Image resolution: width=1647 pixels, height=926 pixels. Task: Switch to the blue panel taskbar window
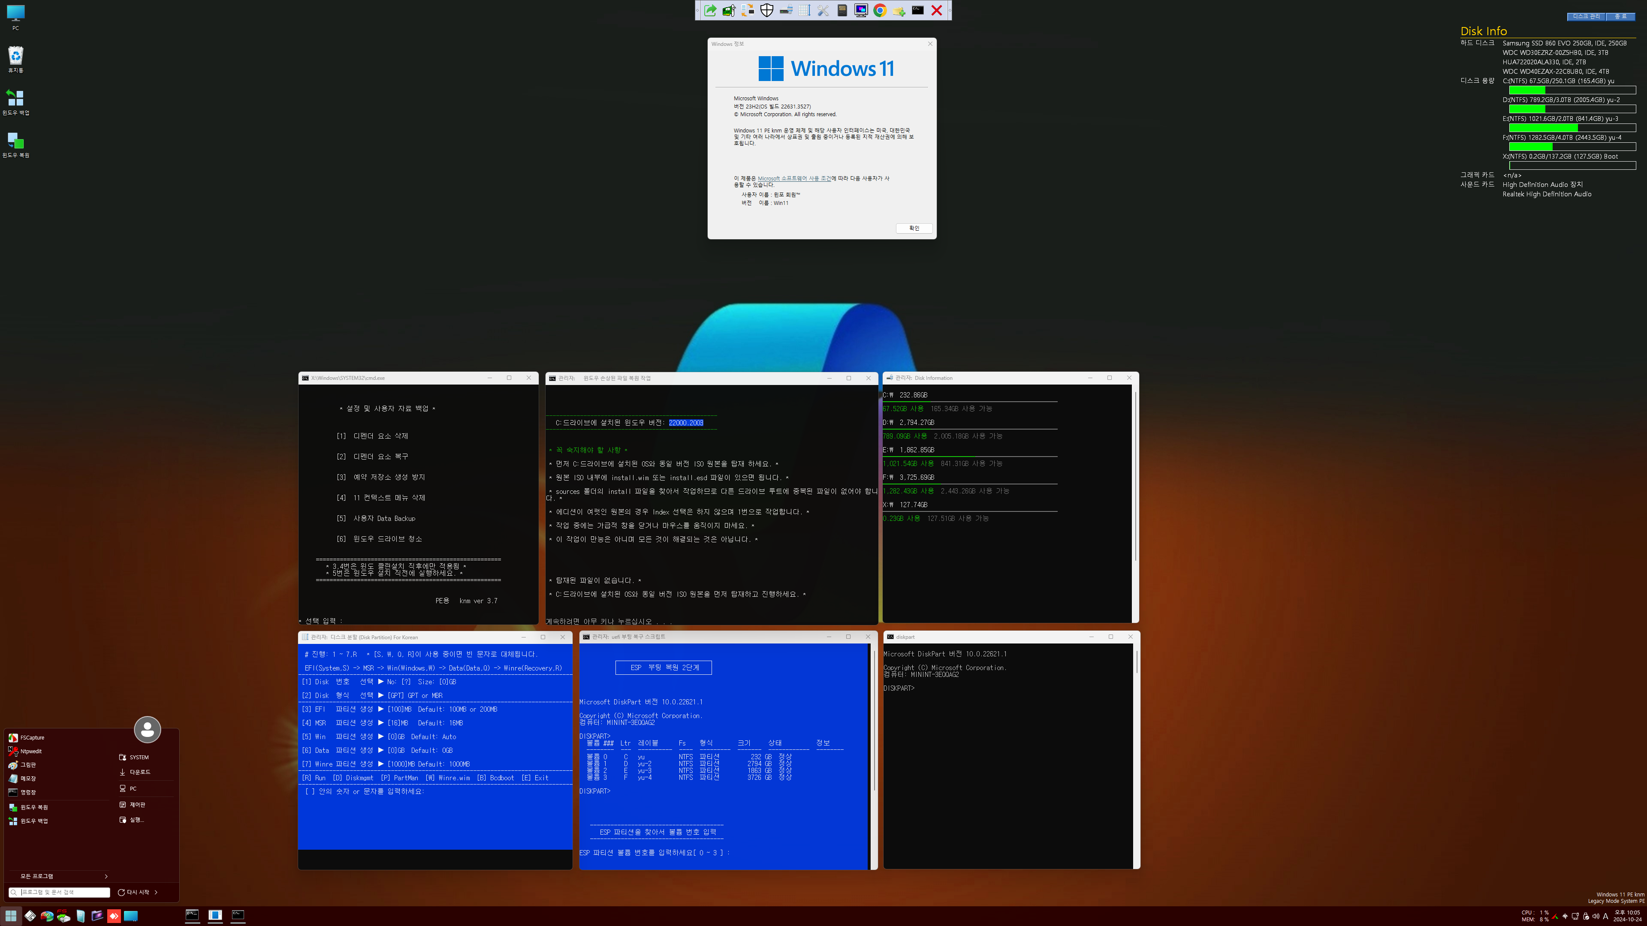coord(215,916)
